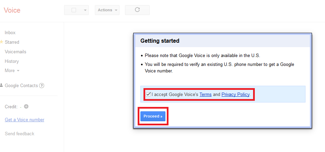The image size is (325, 152).
Task: Open the select dropdown arrow
Action: point(85,10)
